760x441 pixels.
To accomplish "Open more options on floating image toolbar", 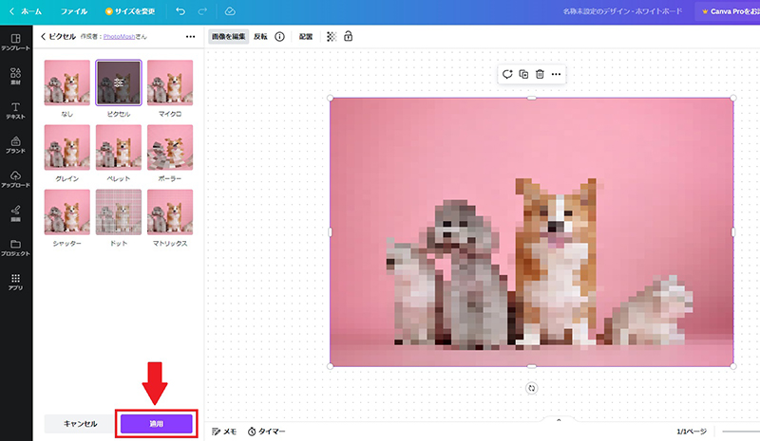I will pyautogui.click(x=556, y=74).
